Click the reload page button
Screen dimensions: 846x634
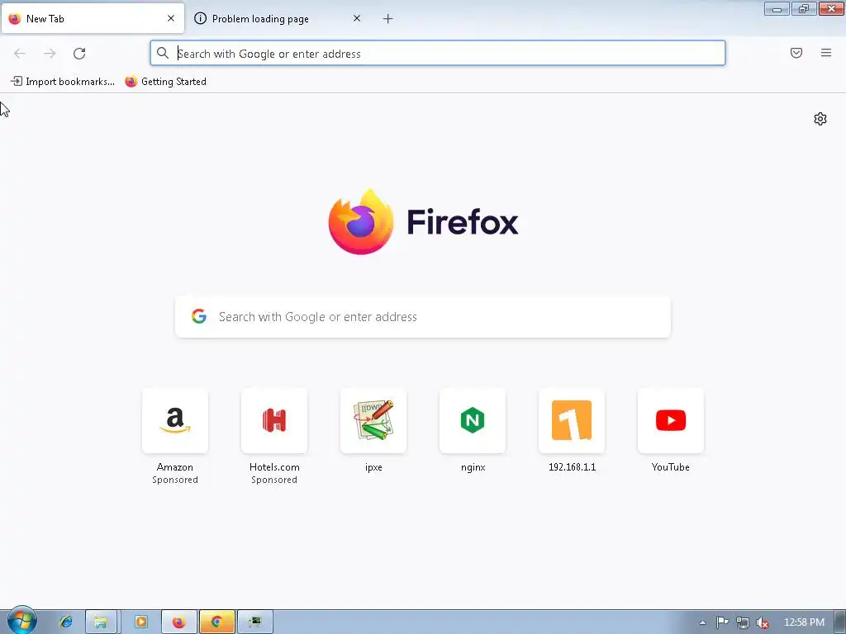pos(79,54)
